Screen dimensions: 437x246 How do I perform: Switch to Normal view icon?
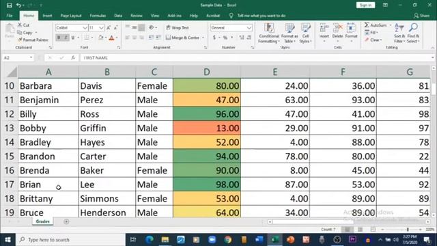(348, 230)
